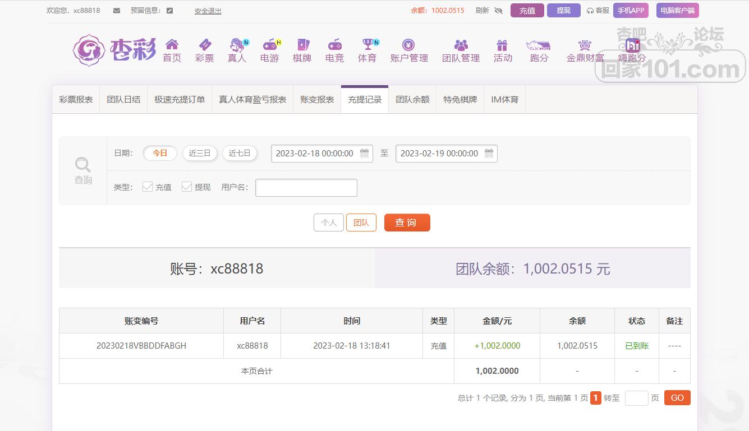Toggle the balance hide eye icon

click(498, 11)
